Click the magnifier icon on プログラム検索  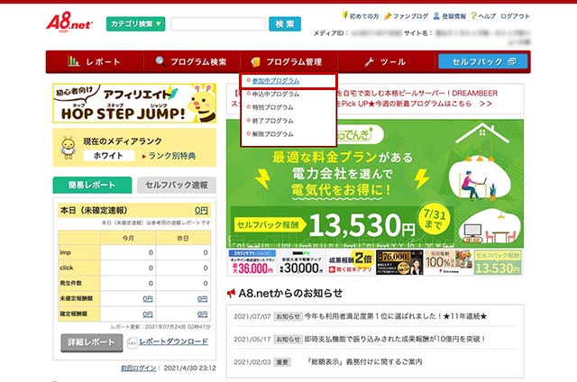click(160, 61)
